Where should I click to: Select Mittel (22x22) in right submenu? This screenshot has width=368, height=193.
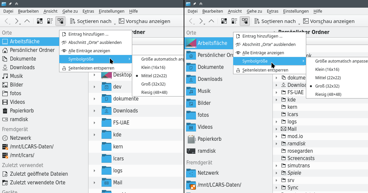(337, 78)
